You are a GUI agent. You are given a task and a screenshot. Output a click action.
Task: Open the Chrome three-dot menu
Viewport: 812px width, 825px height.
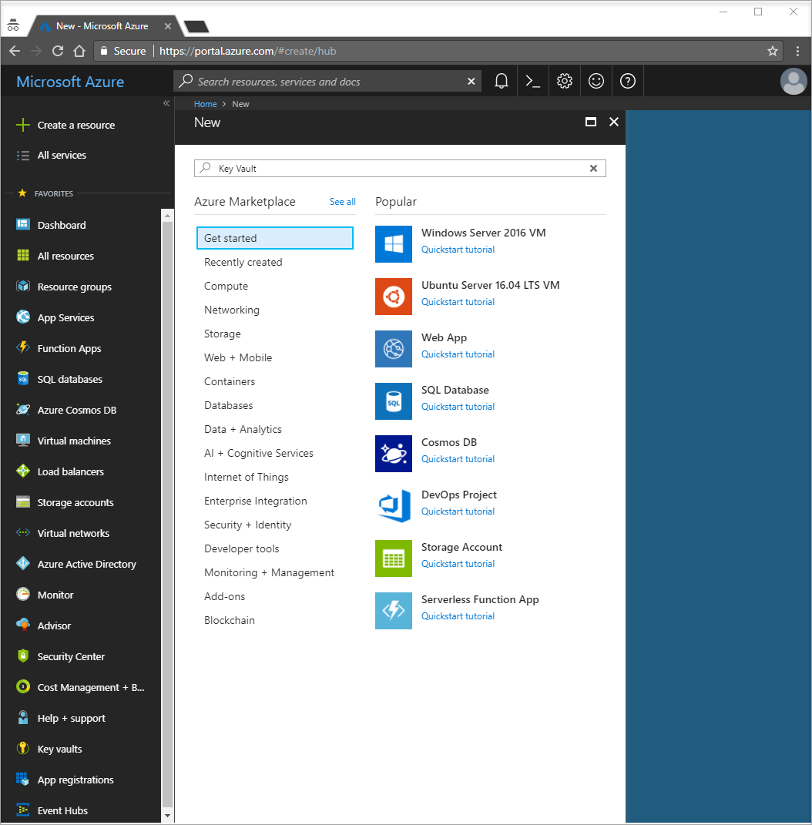point(798,51)
